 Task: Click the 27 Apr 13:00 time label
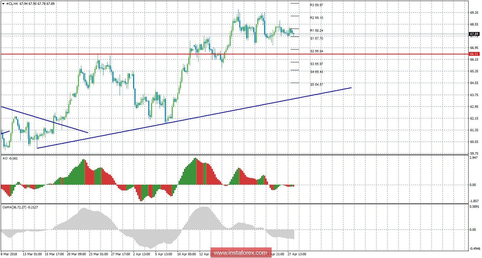tap(297, 254)
